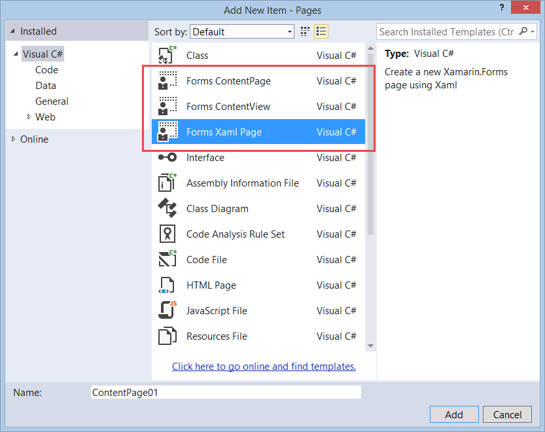Click the Name input field
The height and width of the screenshot is (432, 545).
(226, 392)
